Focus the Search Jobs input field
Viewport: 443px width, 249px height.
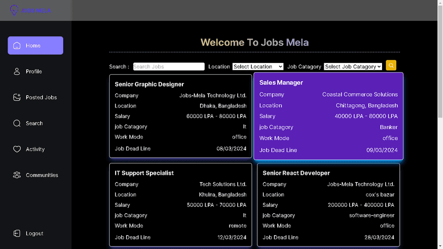(169, 67)
